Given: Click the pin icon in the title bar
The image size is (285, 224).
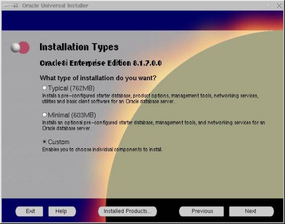Looking at the screenshot, I should point(15,5).
